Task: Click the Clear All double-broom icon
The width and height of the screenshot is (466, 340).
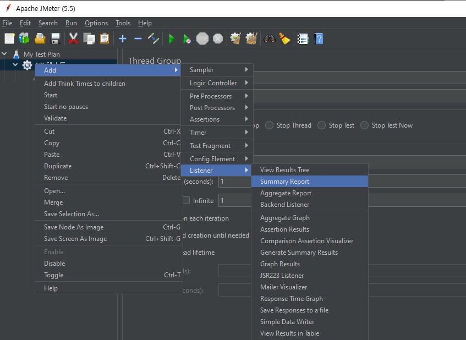Action: pos(251,39)
